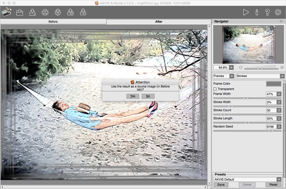Click the Stroke Length stepper arrows

(279, 119)
